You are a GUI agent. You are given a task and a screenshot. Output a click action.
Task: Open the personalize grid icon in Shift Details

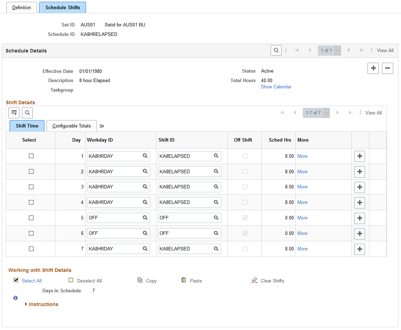click(14, 113)
